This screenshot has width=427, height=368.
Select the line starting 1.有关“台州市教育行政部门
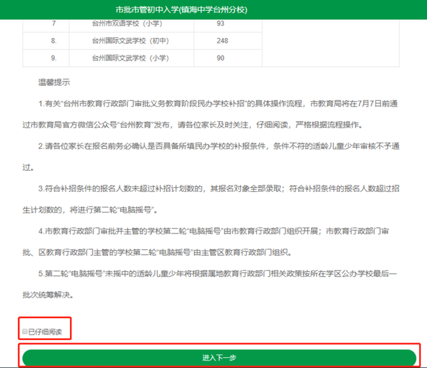(x=218, y=104)
